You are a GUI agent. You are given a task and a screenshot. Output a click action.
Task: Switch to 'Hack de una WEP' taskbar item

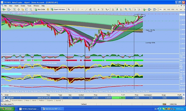[x=52, y=109]
